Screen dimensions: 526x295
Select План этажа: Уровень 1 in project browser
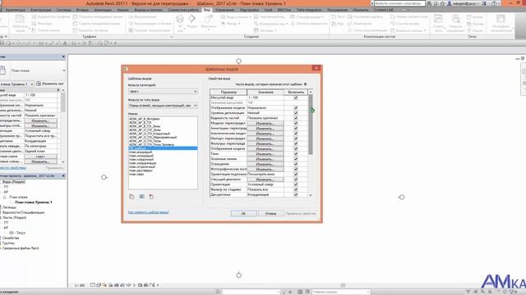tap(33, 202)
